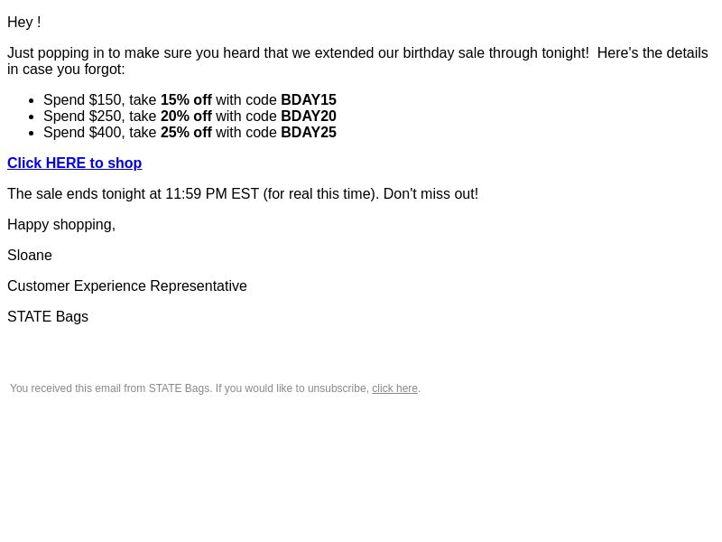
Task: Click the BDAY15 promo code text
Action: (309, 100)
